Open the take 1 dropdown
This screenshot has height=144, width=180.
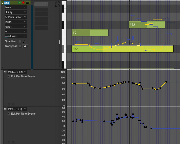pyautogui.click(x=16, y=26)
